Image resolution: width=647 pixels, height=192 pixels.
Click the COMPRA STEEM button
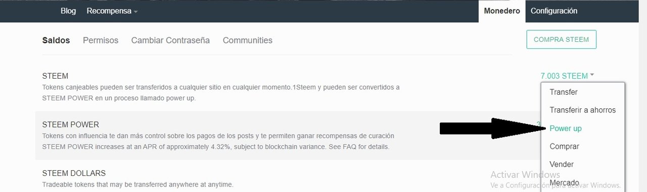561,39
